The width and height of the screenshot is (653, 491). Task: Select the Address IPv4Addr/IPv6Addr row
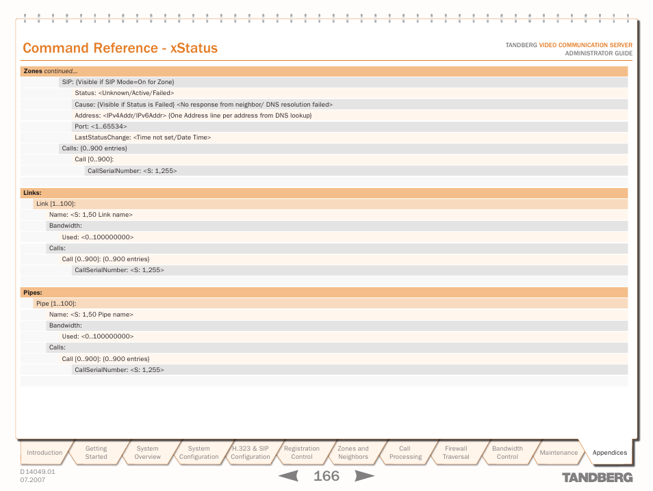[350, 116]
